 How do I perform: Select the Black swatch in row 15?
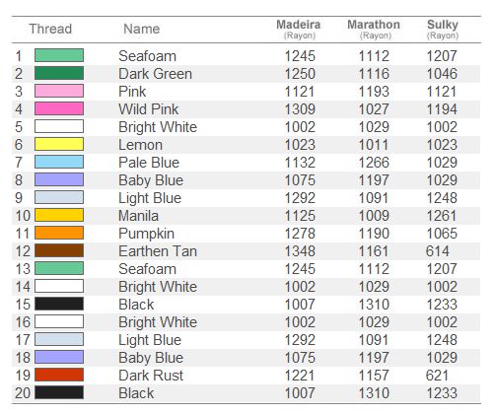pos(59,304)
